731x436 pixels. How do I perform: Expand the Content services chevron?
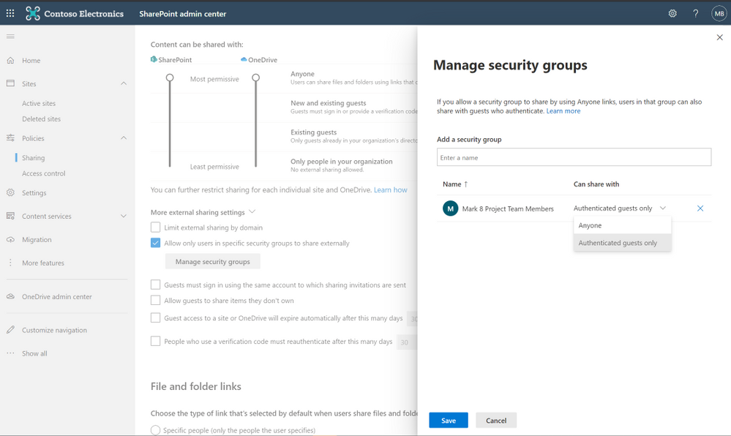click(124, 216)
